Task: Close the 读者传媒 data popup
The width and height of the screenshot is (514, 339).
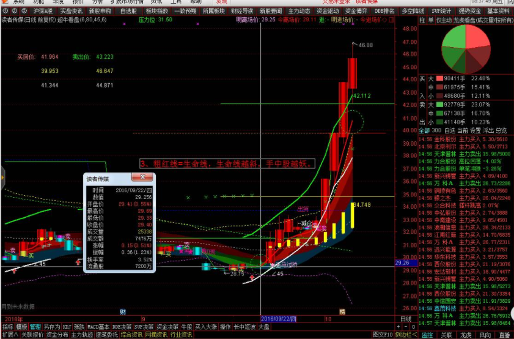Action: pyautogui.click(x=142, y=177)
